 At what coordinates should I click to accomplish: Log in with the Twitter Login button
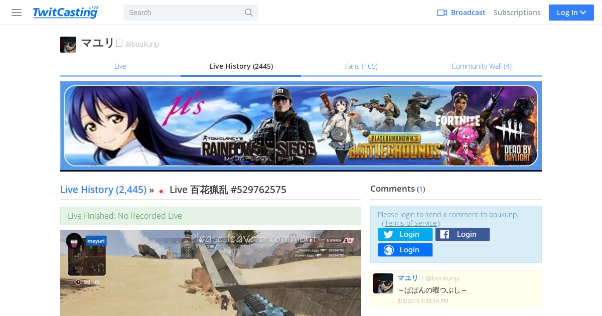405,234
